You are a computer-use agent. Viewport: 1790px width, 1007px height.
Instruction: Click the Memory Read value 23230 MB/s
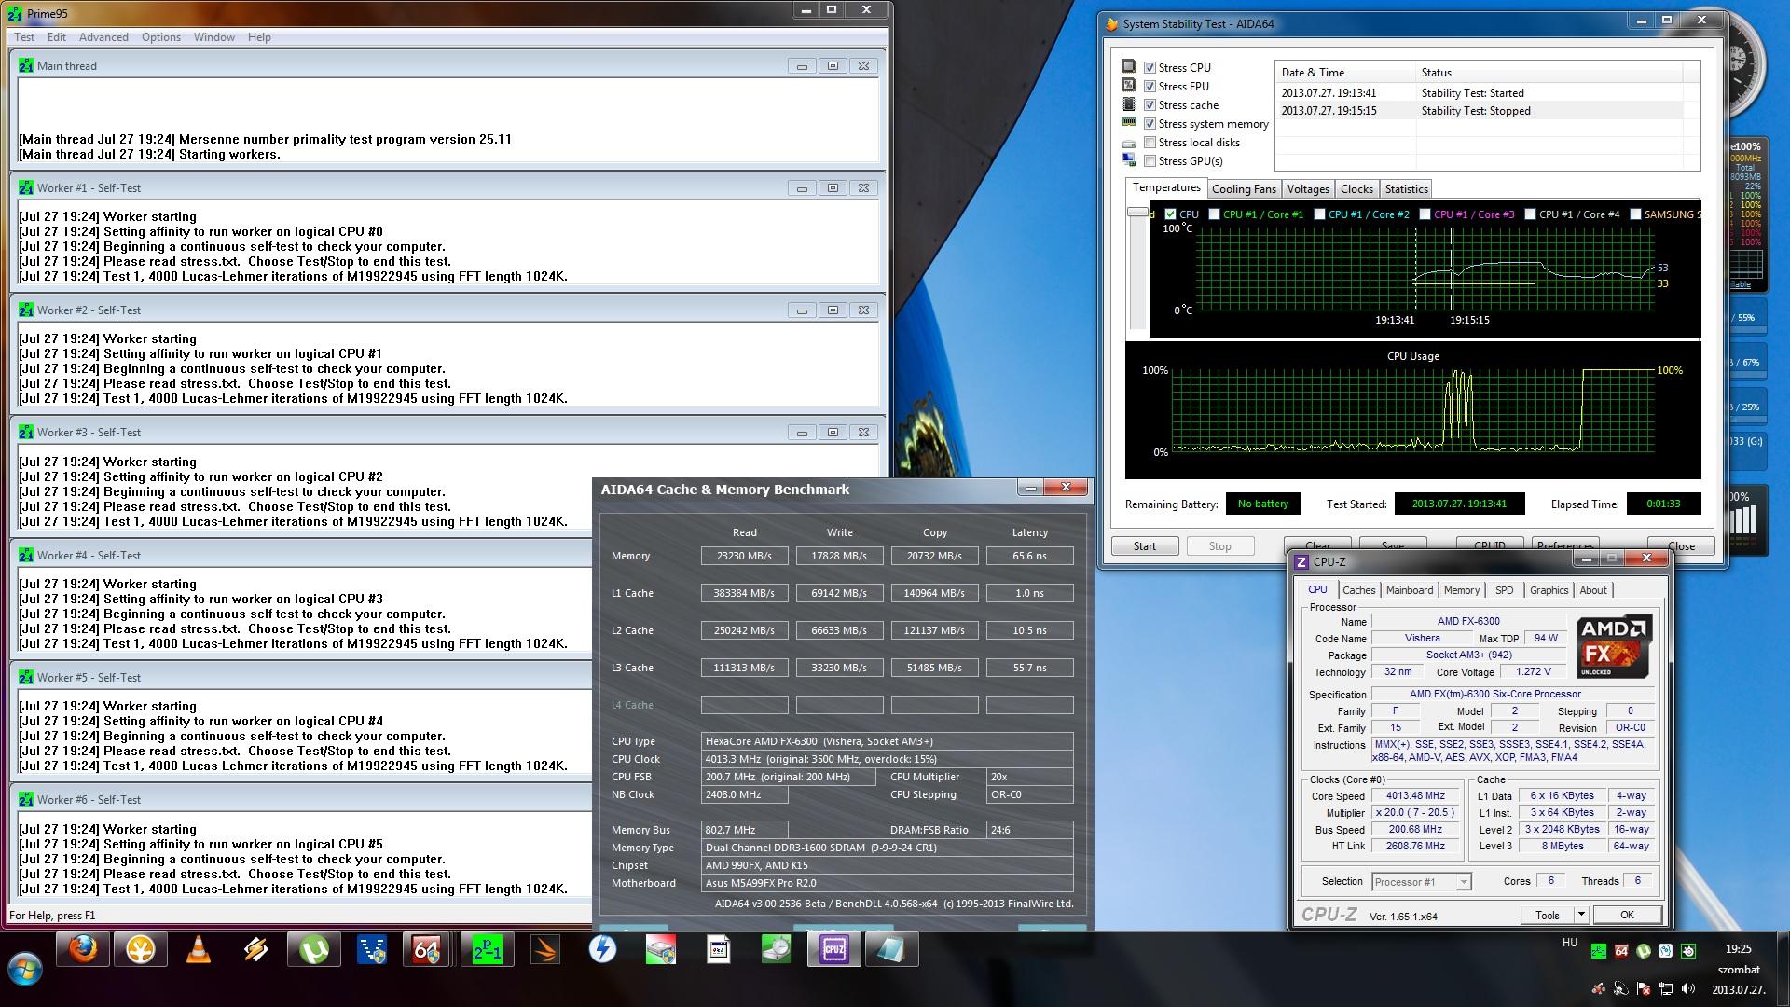point(744,556)
